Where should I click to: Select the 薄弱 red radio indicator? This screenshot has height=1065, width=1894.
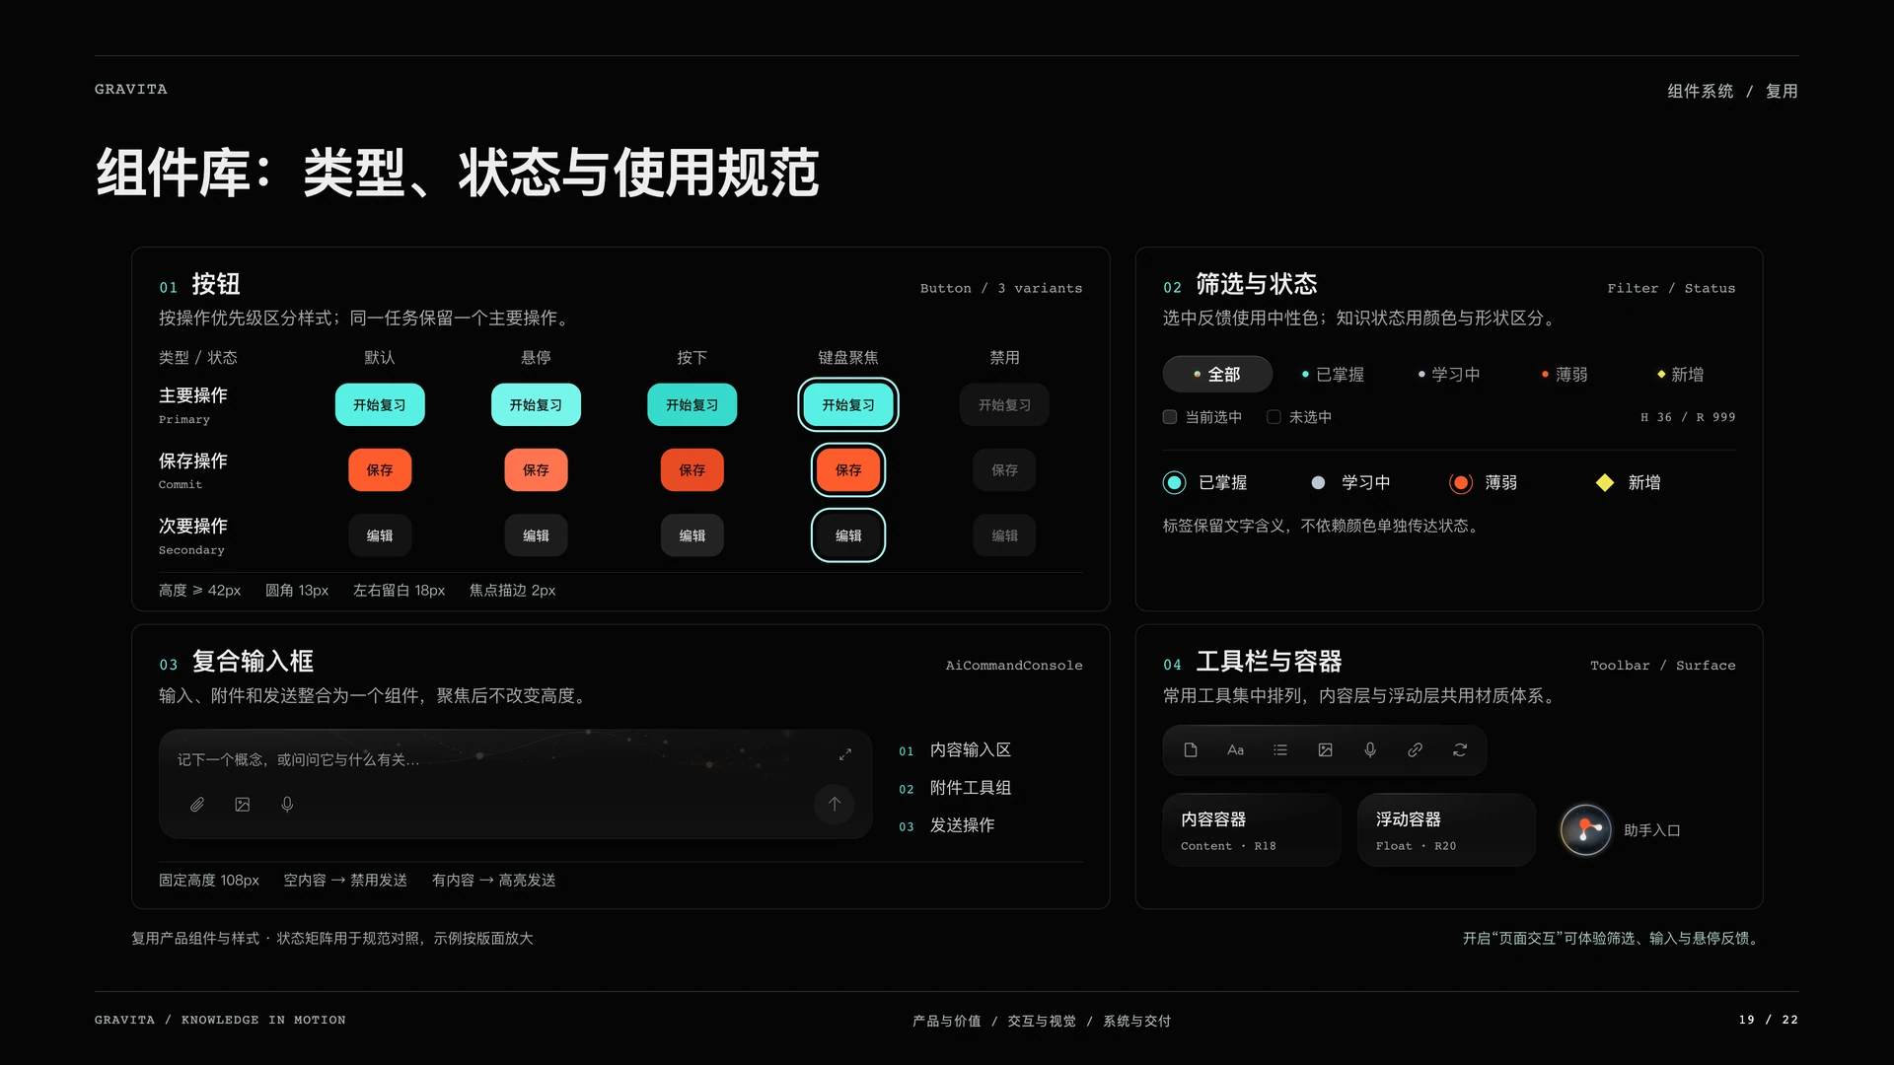tap(1461, 482)
